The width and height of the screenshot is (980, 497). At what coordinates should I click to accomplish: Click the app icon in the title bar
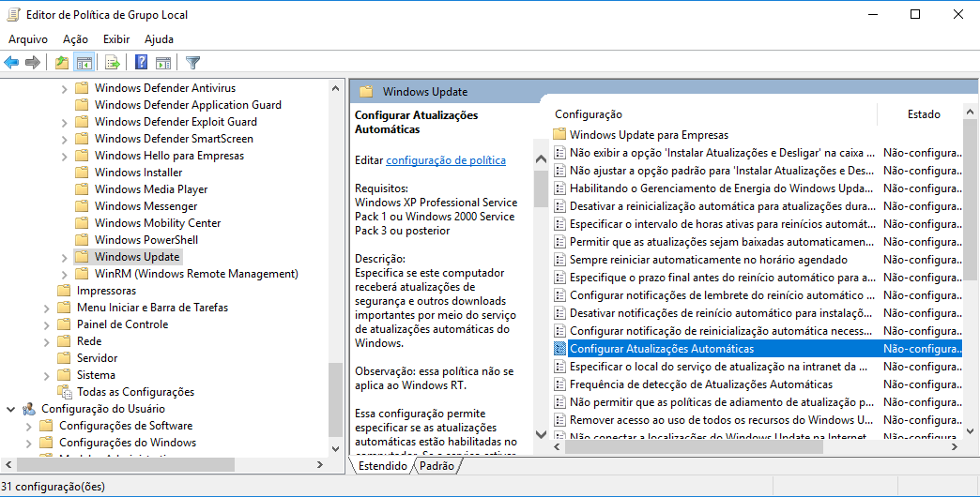(14, 14)
